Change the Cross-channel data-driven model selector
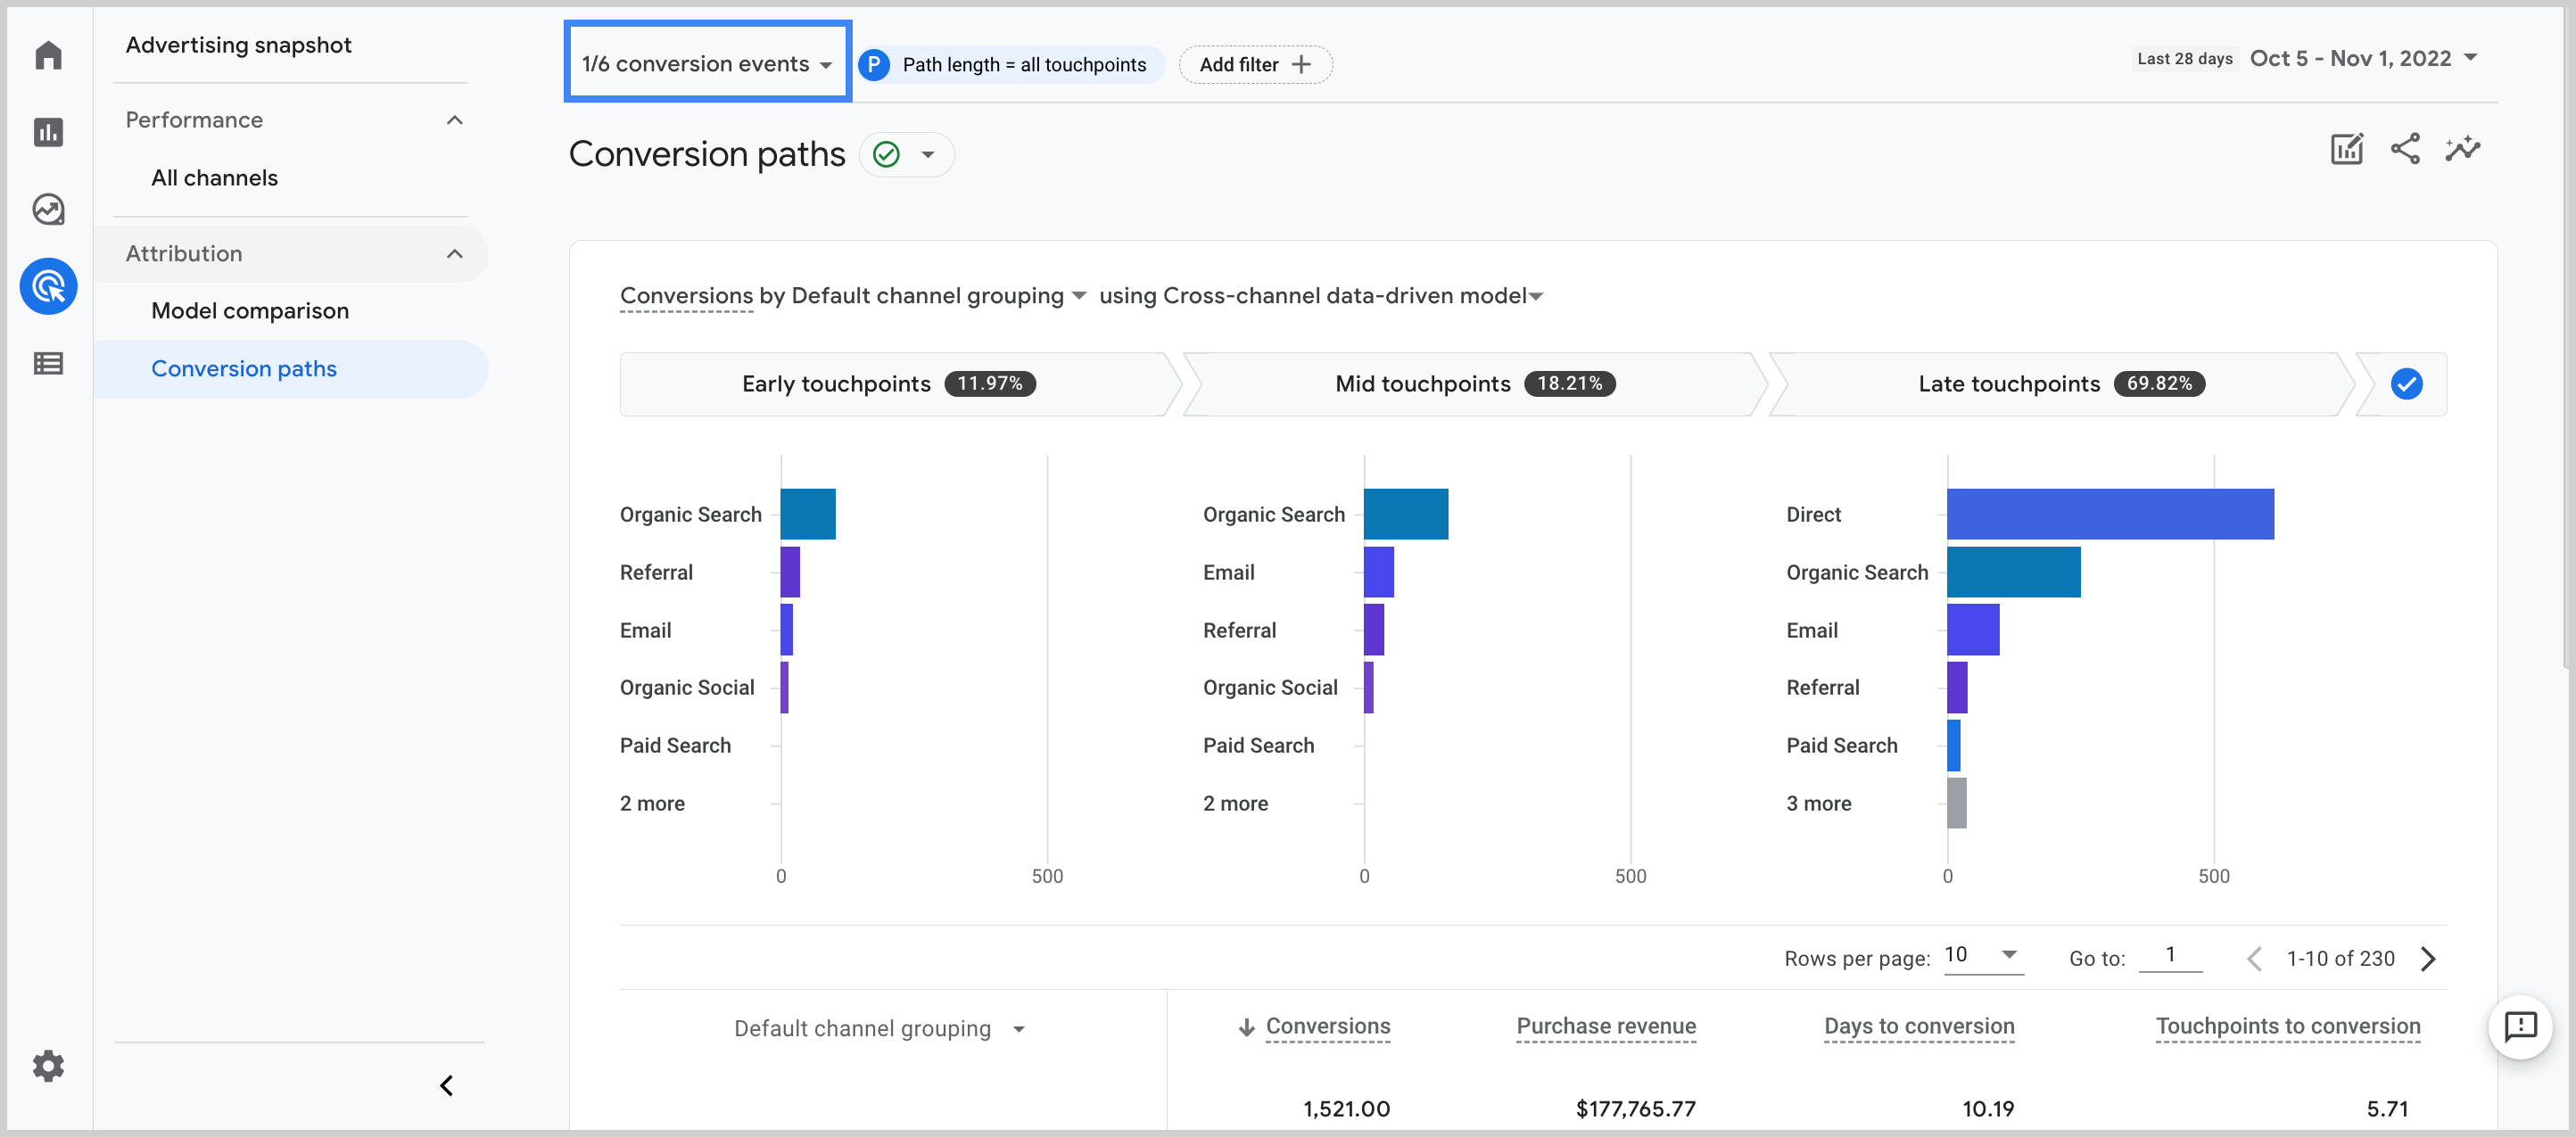This screenshot has height=1137, width=2576. tap(1352, 296)
